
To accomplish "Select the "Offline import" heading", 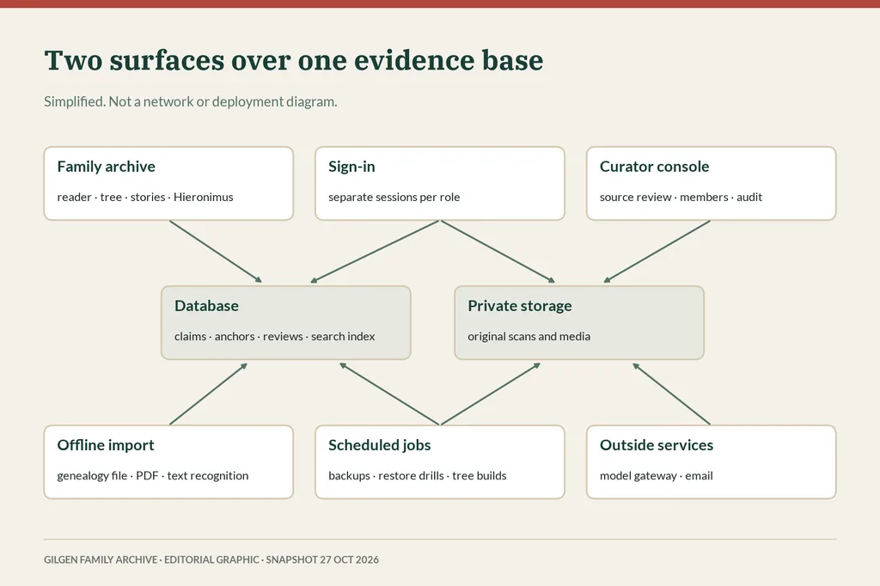I will [106, 445].
